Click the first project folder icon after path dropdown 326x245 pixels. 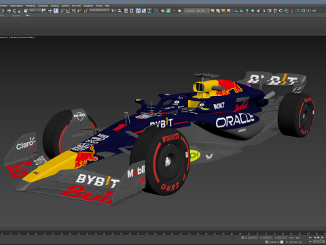pyautogui.click(x=213, y=11)
